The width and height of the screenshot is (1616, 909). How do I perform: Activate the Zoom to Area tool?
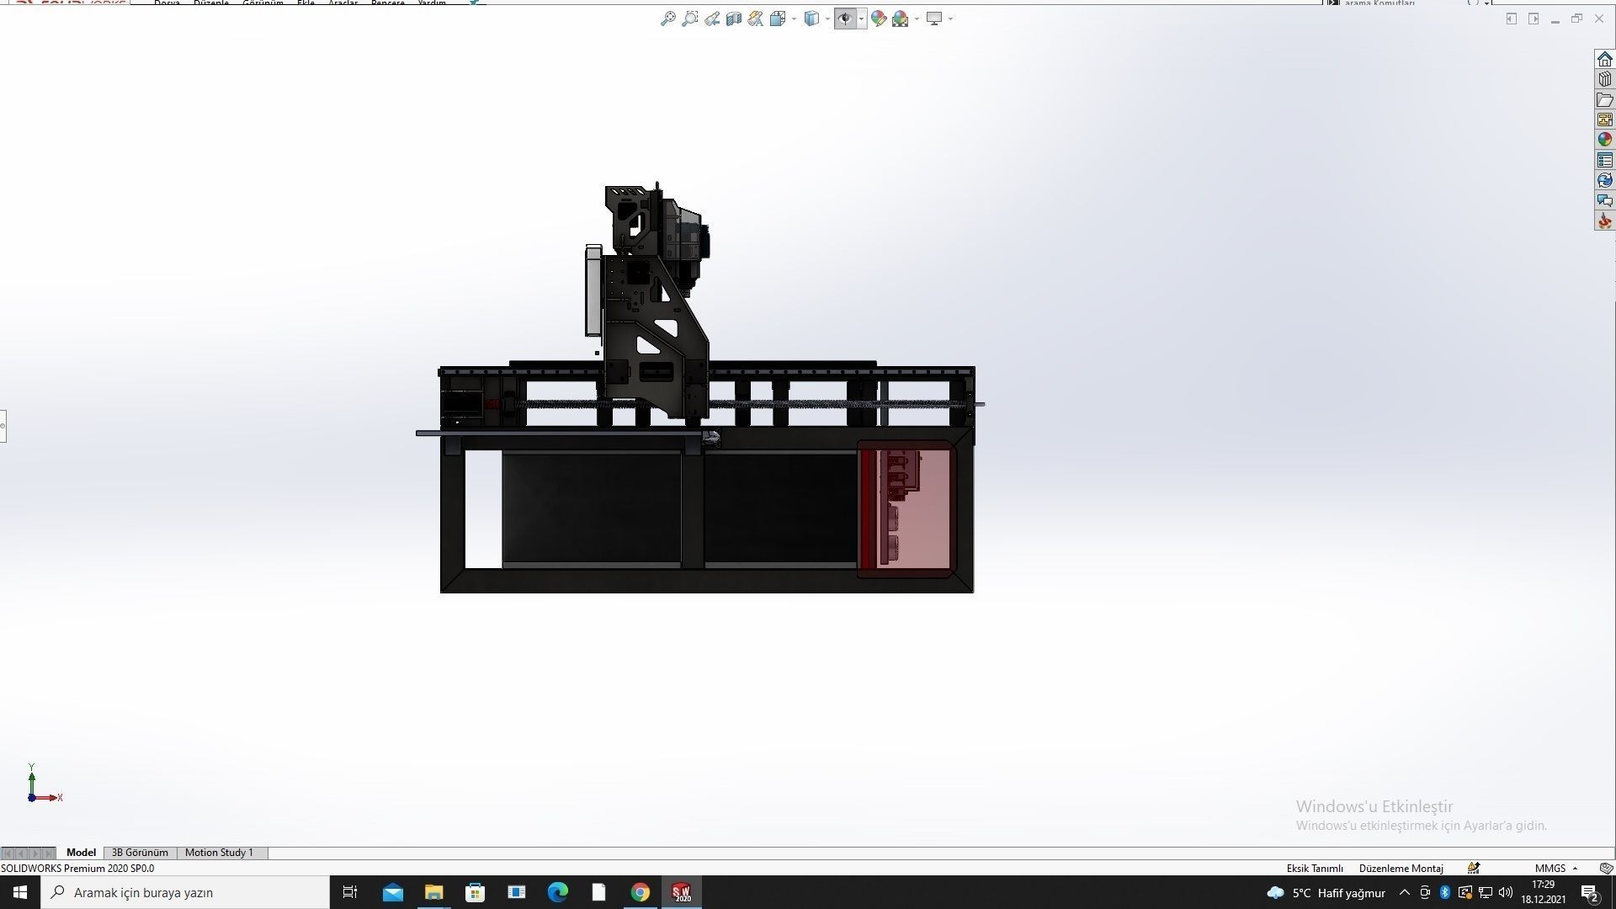691,19
